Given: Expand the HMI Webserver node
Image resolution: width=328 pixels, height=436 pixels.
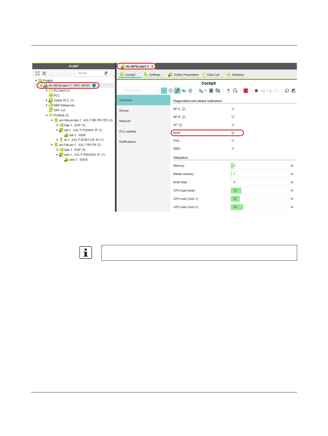Looking at the screenshot, I should click(x=47, y=105).
